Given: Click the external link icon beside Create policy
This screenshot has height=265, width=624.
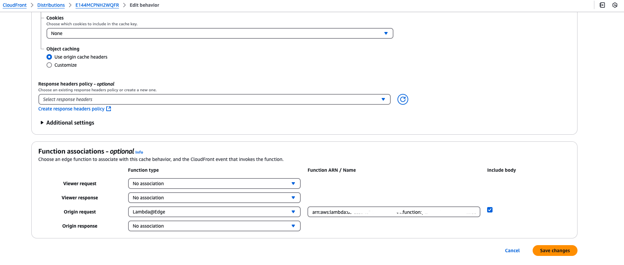Looking at the screenshot, I should click(109, 109).
